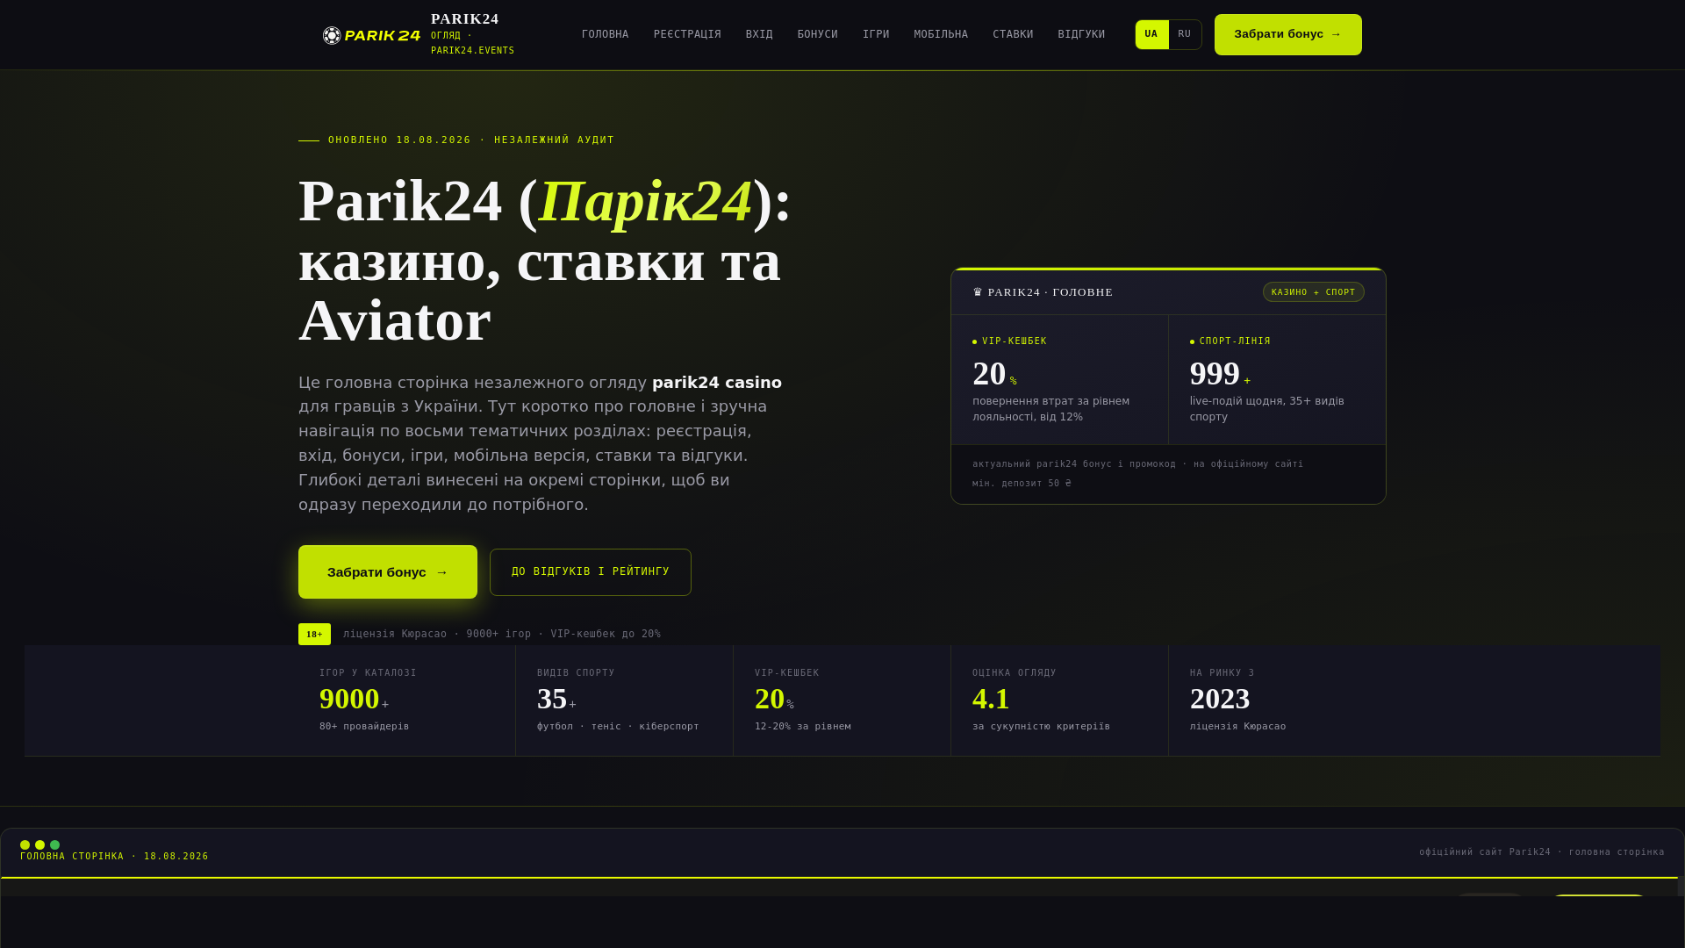Switch language to RU

pyautogui.click(x=1185, y=34)
